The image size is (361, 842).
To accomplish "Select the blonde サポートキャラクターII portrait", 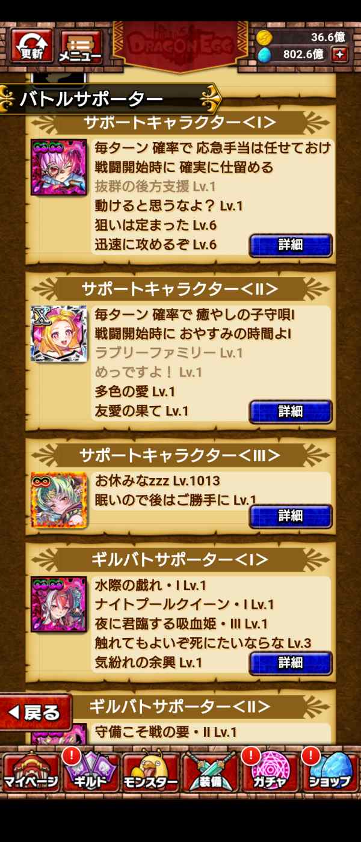I will (59, 334).
